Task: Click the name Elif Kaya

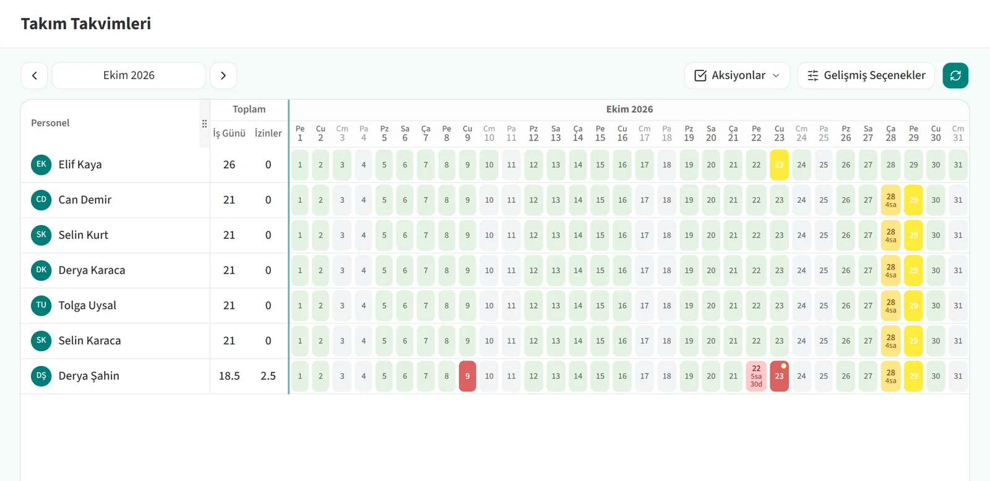Action: [x=80, y=164]
